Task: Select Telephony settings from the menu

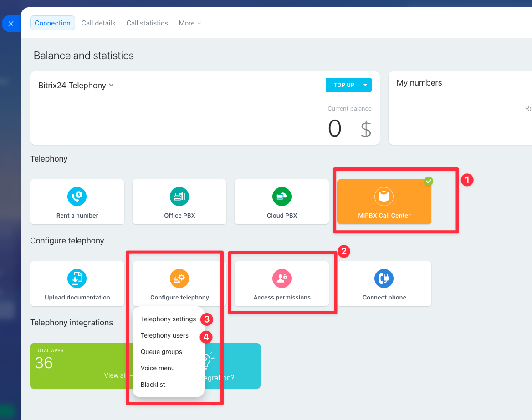Action: 168,319
